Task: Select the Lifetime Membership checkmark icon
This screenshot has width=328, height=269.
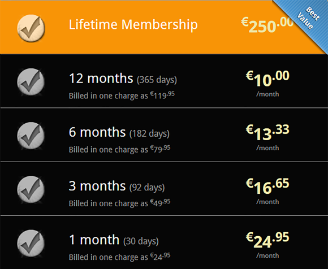Action: [x=31, y=28]
